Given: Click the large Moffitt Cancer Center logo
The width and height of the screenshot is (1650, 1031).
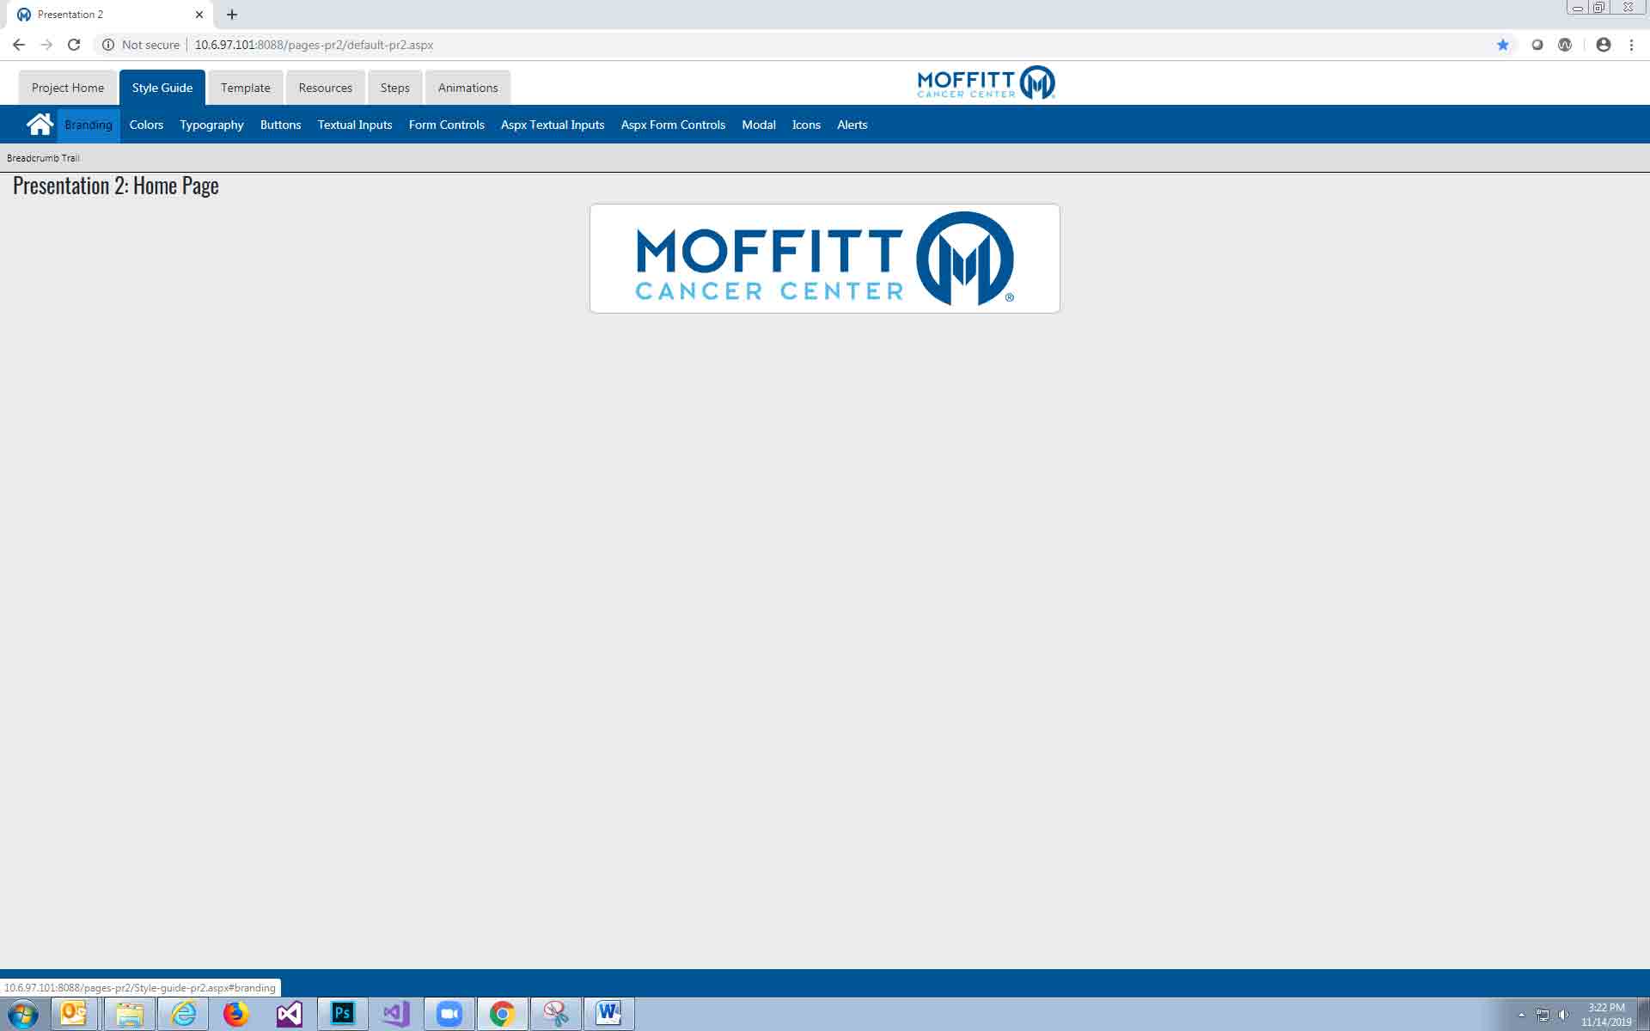Looking at the screenshot, I should pyautogui.click(x=824, y=259).
